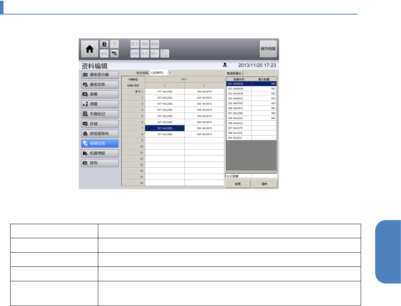401x306 pixels.
Task: Click the 清除 (clear) toolbar button
Action: tap(145, 44)
